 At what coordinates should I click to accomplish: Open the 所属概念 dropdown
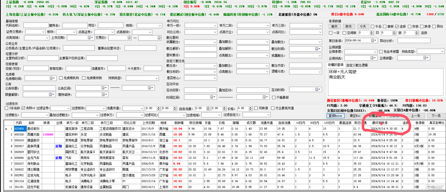(x=215, y=42)
